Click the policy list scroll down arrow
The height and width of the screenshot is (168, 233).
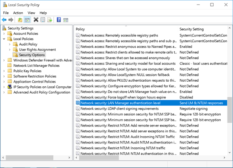point(230,152)
